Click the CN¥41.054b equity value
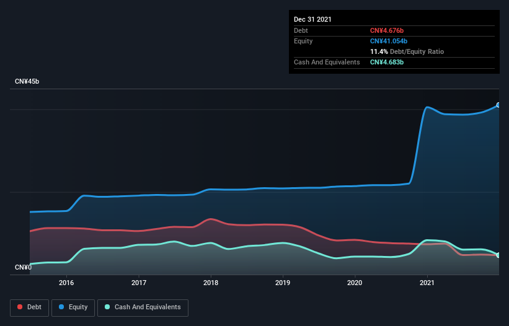 pyautogui.click(x=389, y=41)
